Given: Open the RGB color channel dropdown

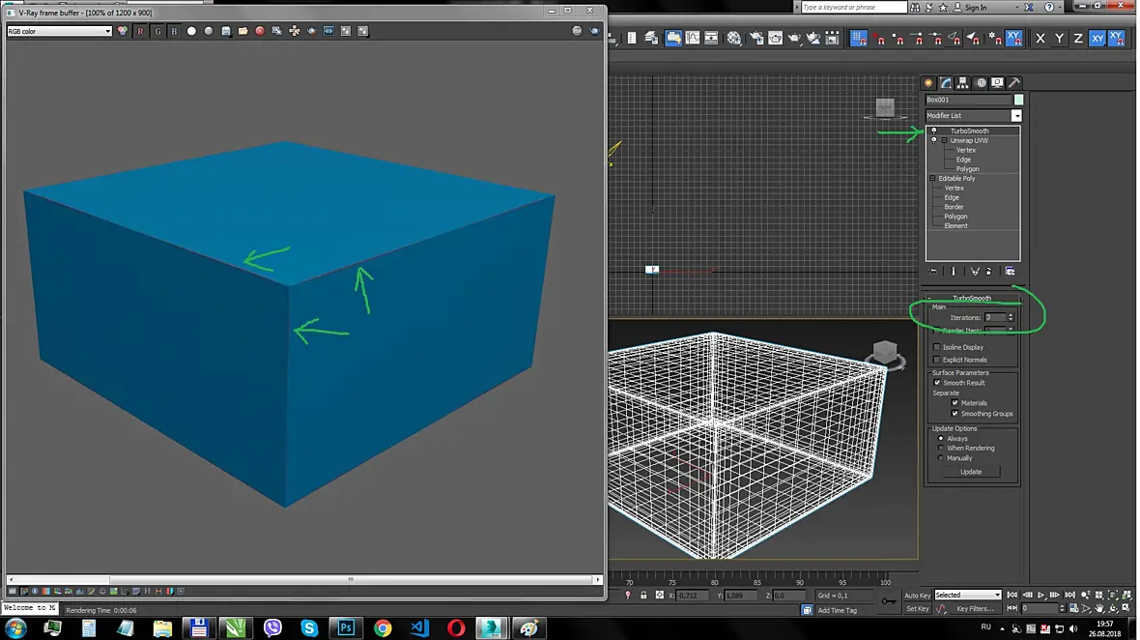Looking at the screenshot, I should pos(60,31).
